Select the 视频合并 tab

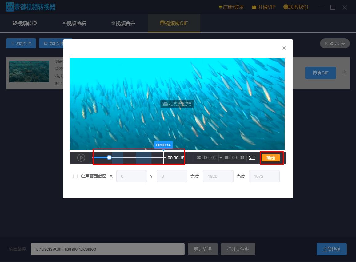click(123, 23)
